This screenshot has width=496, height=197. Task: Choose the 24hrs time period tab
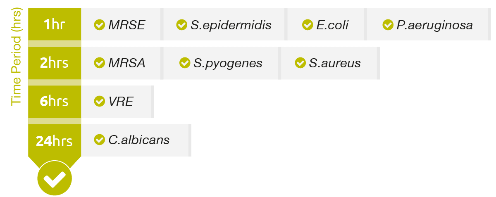pyautogui.click(x=55, y=141)
